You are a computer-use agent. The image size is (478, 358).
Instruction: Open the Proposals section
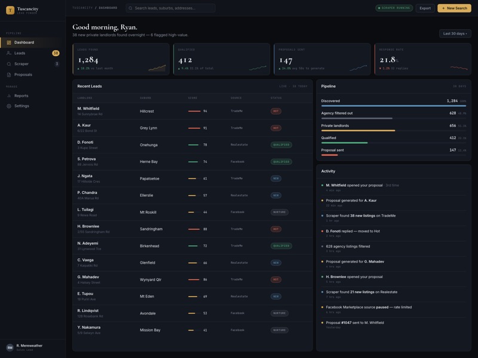coord(33,75)
